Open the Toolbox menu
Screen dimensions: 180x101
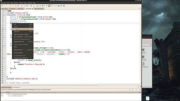coord(21,3)
